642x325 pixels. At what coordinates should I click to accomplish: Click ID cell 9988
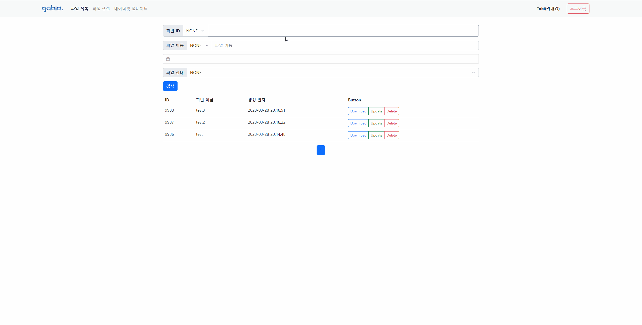coord(169,110)
